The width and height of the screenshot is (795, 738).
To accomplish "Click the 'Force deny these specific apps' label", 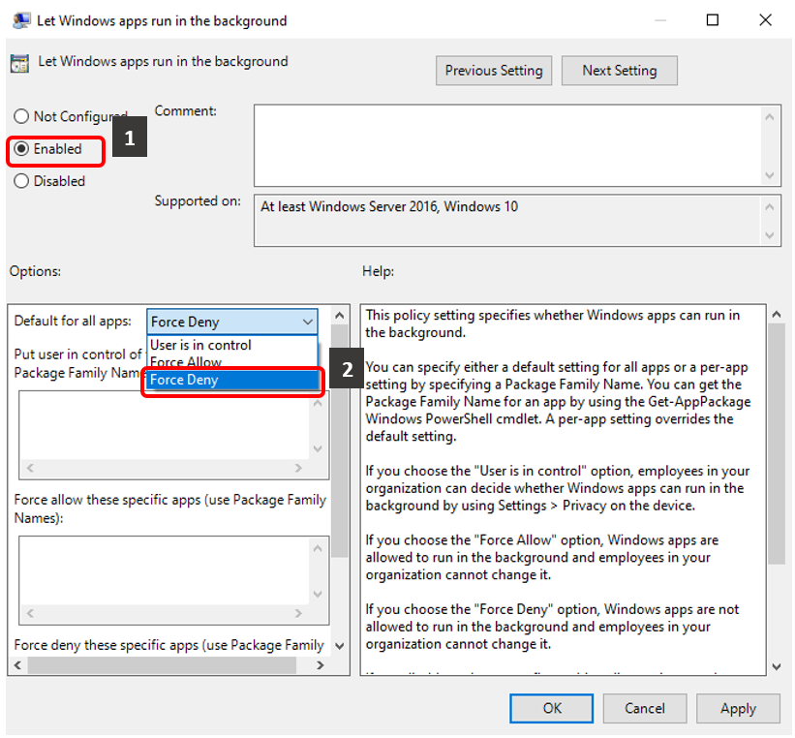I will [x=168, y=645].
